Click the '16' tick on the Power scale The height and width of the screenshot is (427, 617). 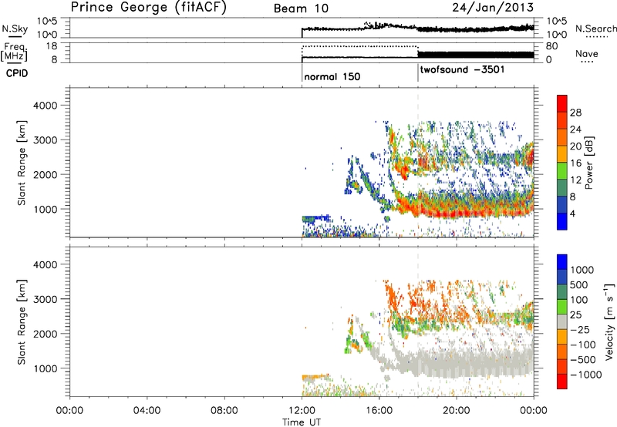(x=575, y=163)
